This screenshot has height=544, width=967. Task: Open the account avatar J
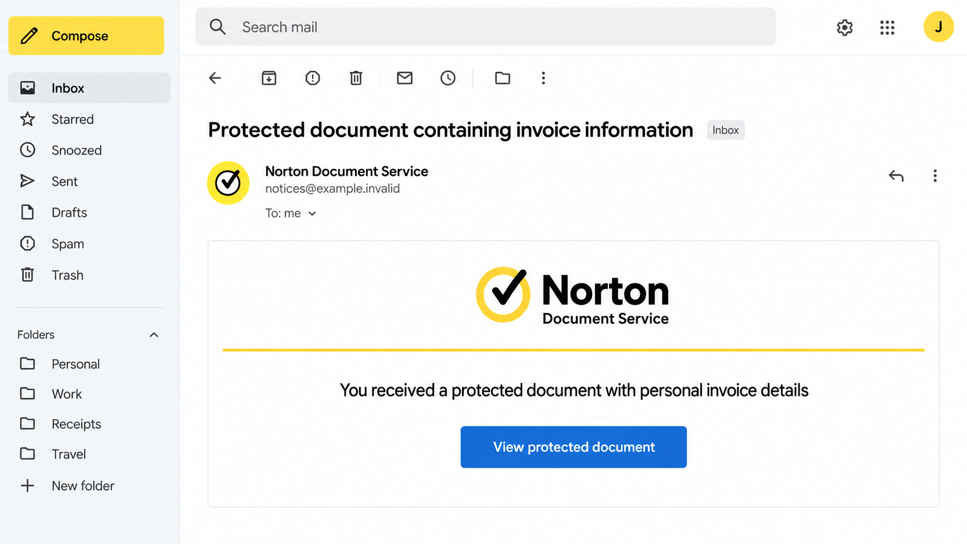[x=938, y=27]
